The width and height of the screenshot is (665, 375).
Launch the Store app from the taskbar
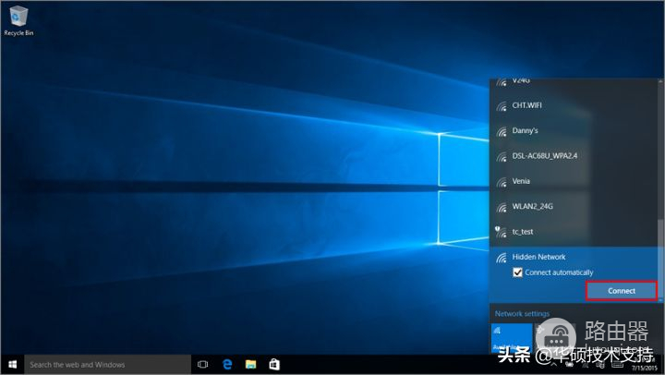coord(273,365)
